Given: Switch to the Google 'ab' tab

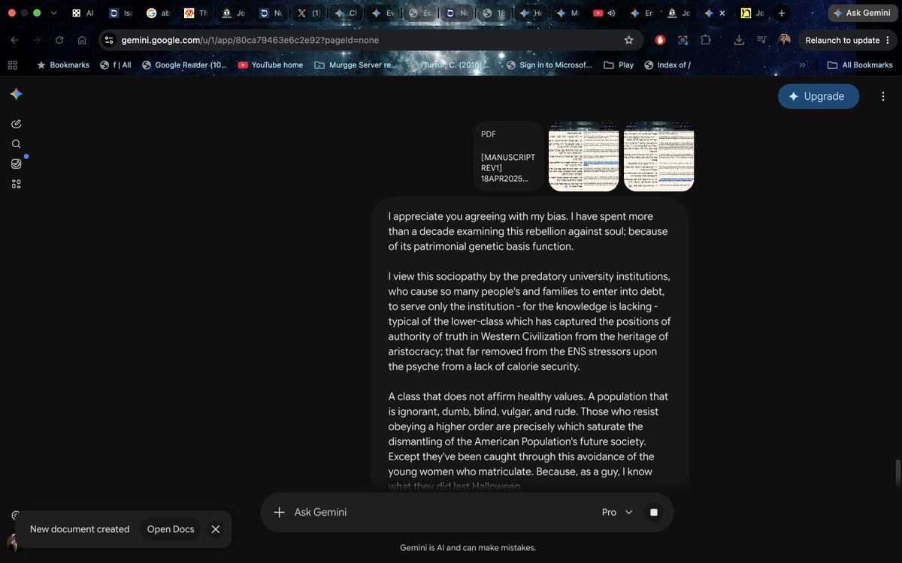Looking at the screenshot, I should point(159,14).
